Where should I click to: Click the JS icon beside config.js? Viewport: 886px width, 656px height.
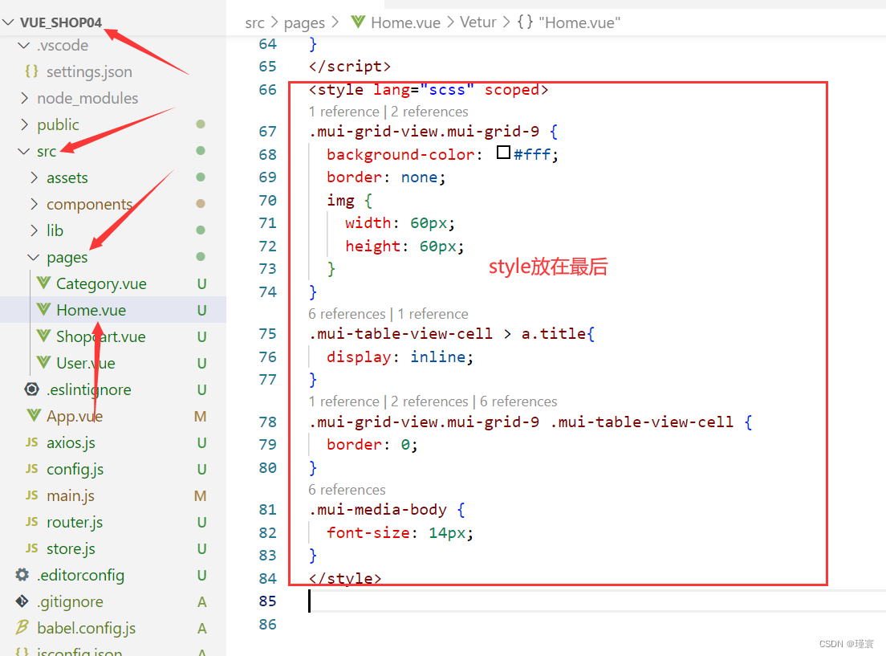coord(31,469)
